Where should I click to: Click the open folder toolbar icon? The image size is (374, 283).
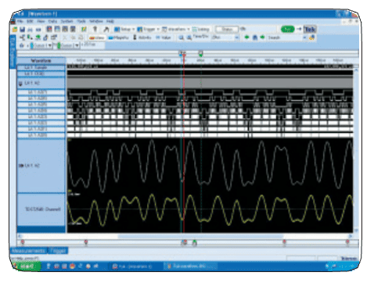click(x=15, y=29)
